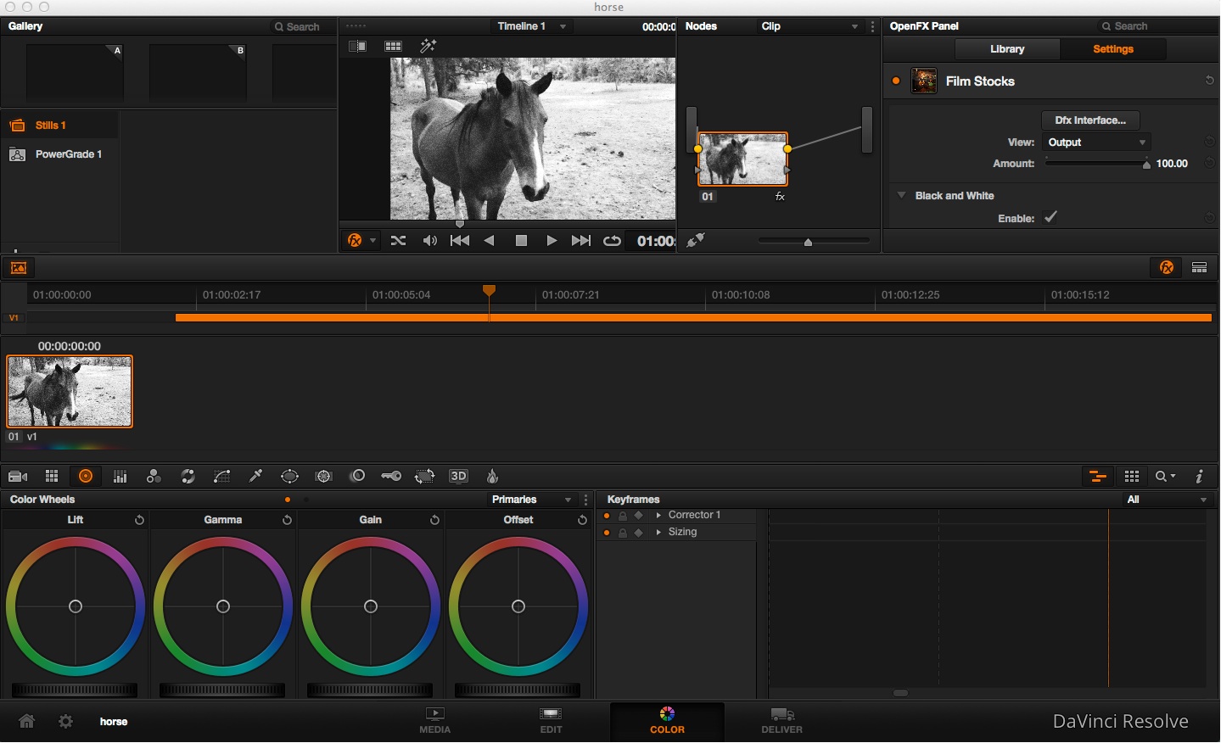Screen dimensions: 1221x743
Task: Click the Amount slider handle
Action: tap(1146, 165)
